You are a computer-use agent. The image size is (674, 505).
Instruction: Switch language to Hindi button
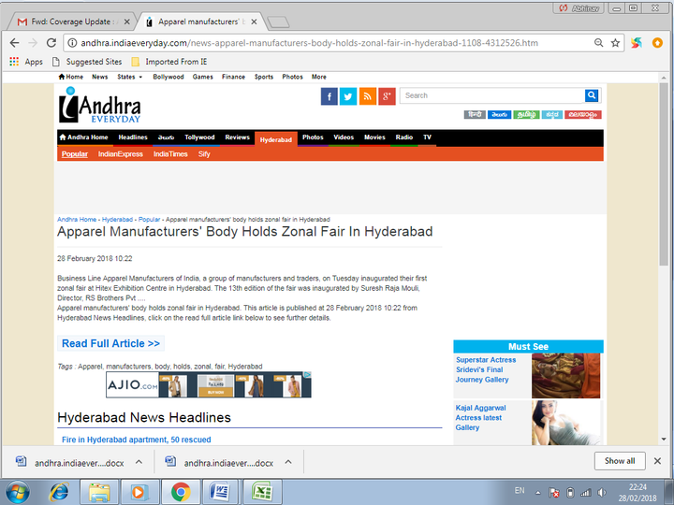point(475,115)
